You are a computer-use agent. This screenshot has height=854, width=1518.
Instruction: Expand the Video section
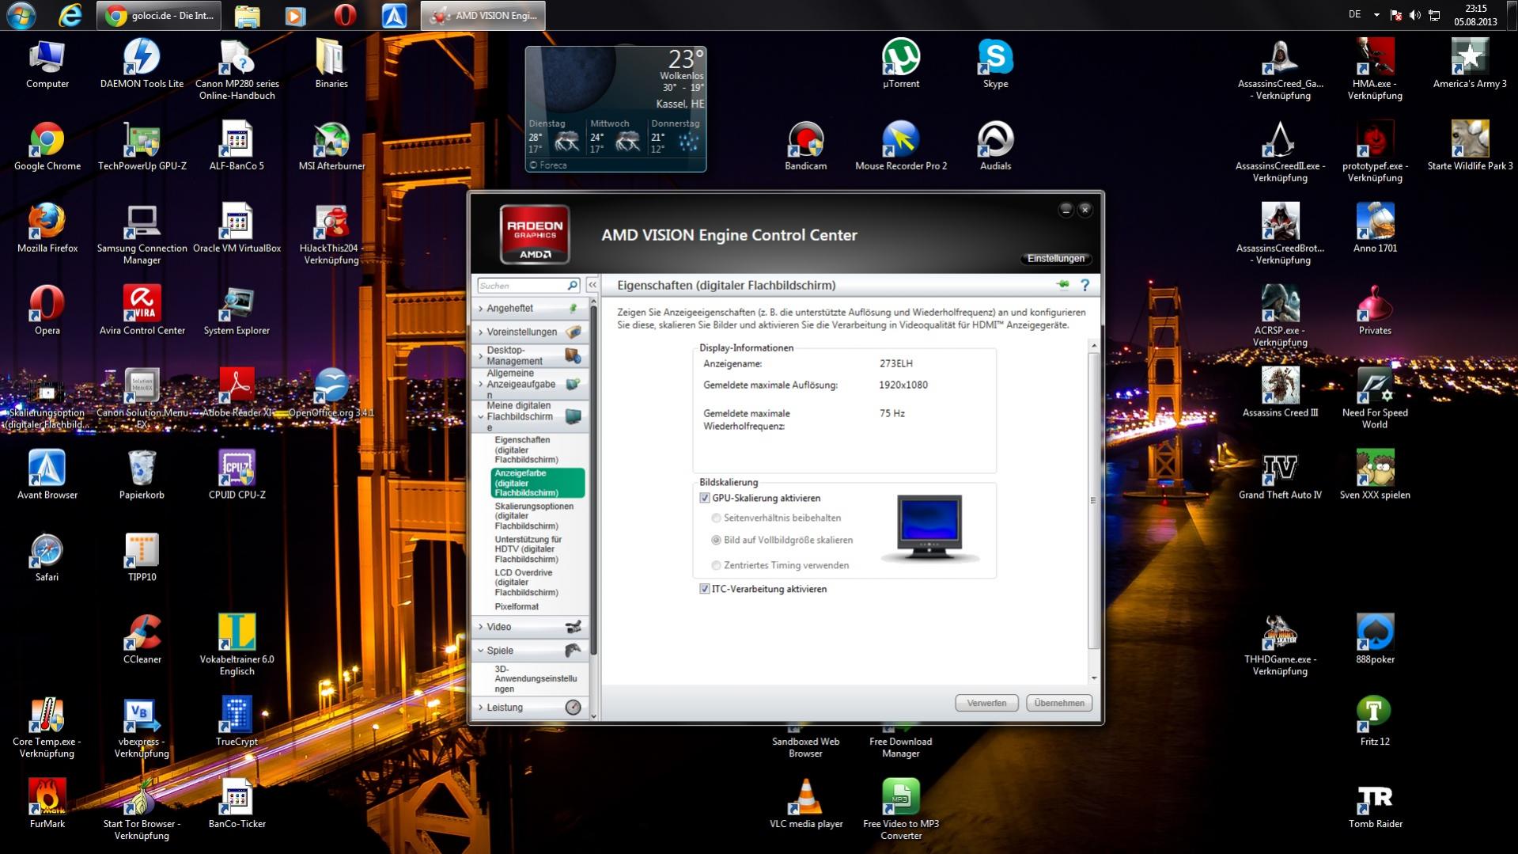(530, 627)
